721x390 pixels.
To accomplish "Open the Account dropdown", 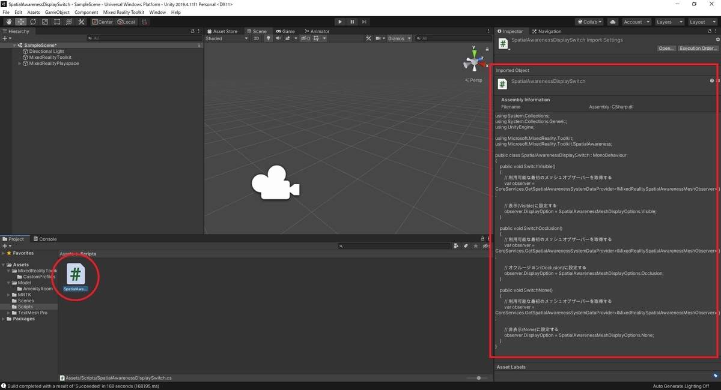I will tap(636, 22).
